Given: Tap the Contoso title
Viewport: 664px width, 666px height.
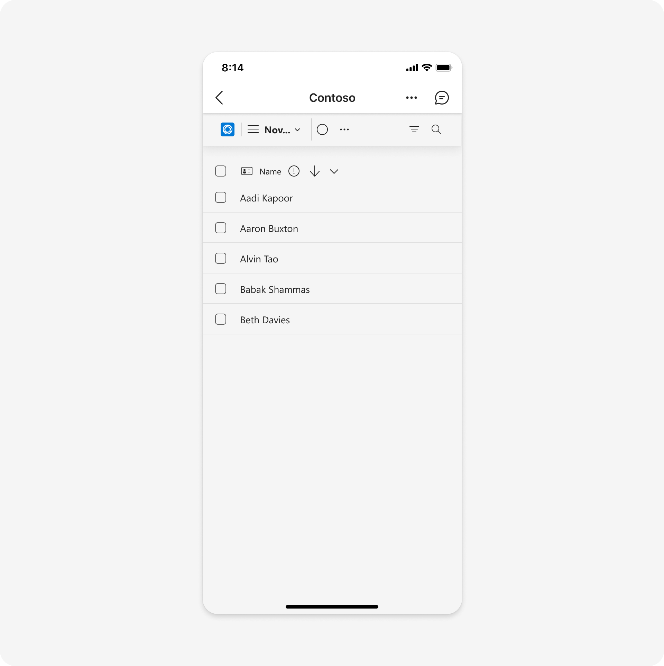Looking at the screenshot, I should (x=332, y=97).
